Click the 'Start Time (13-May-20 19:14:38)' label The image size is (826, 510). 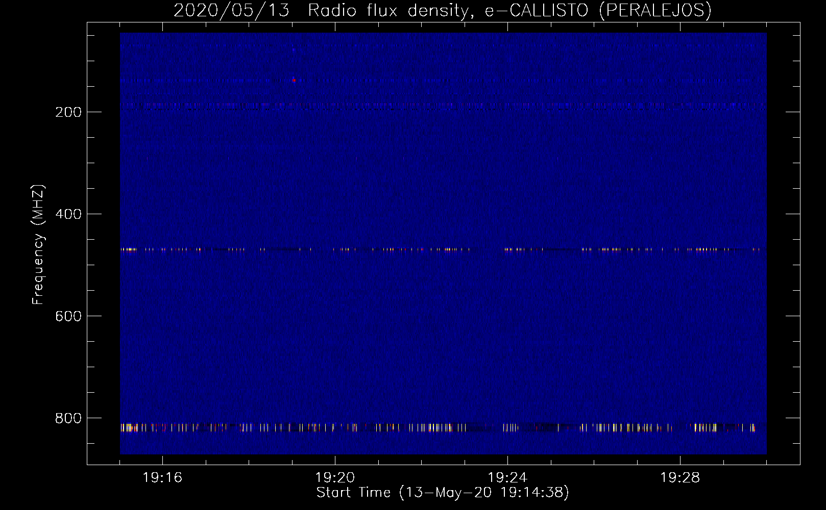click(443, 493)
